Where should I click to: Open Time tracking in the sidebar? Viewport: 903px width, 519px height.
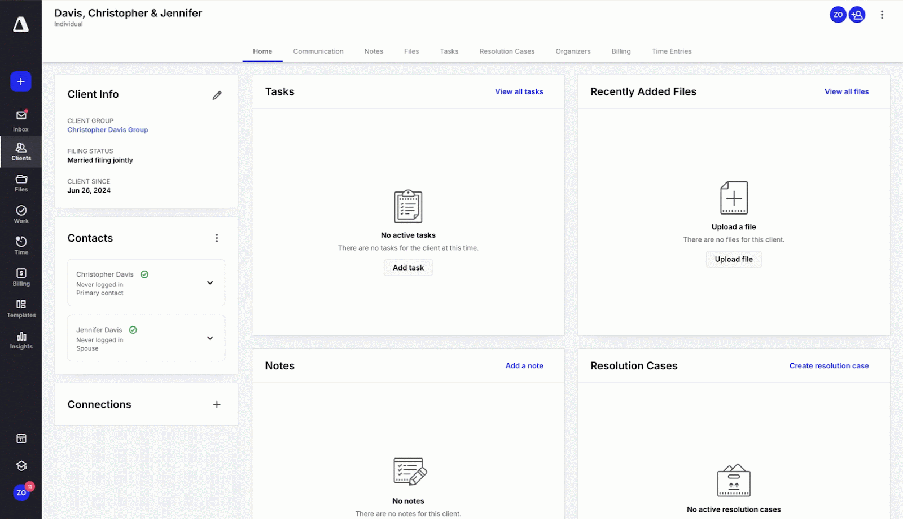pyautogui.click(x=21, y=246)
